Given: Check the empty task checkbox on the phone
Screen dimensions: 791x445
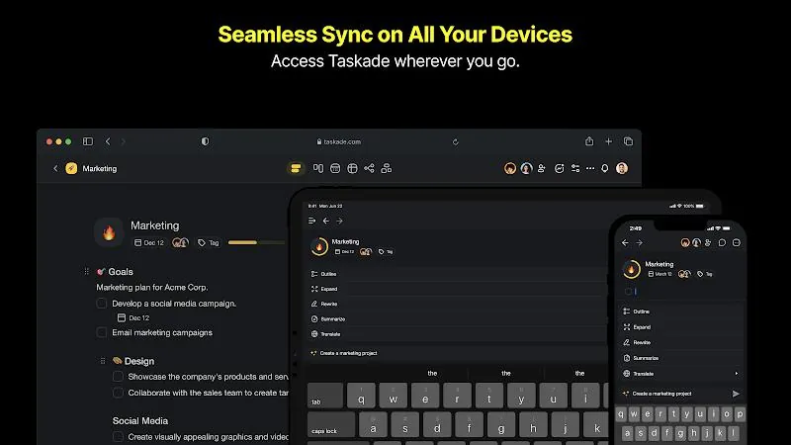Looking at the screenshot, I should (628, 291).
